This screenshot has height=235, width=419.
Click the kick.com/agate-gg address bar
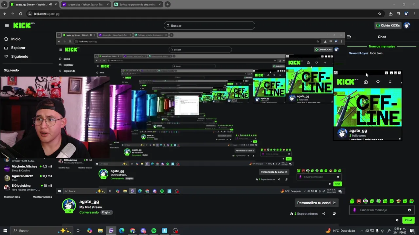47,14
